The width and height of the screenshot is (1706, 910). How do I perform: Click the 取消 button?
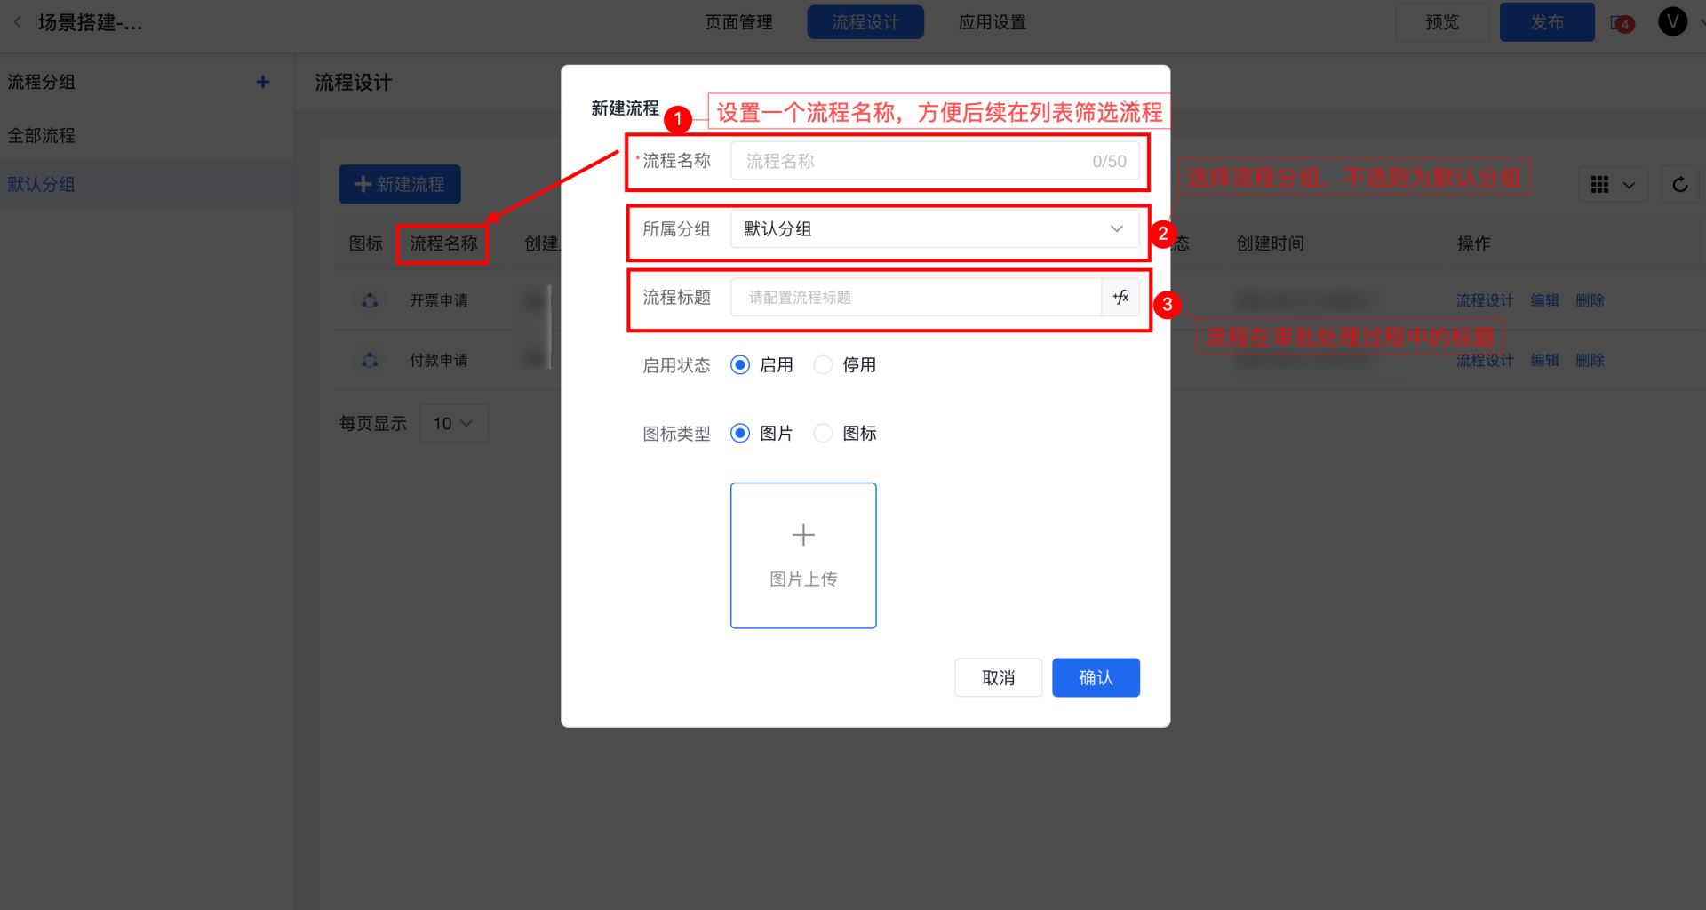coord(998,678)
